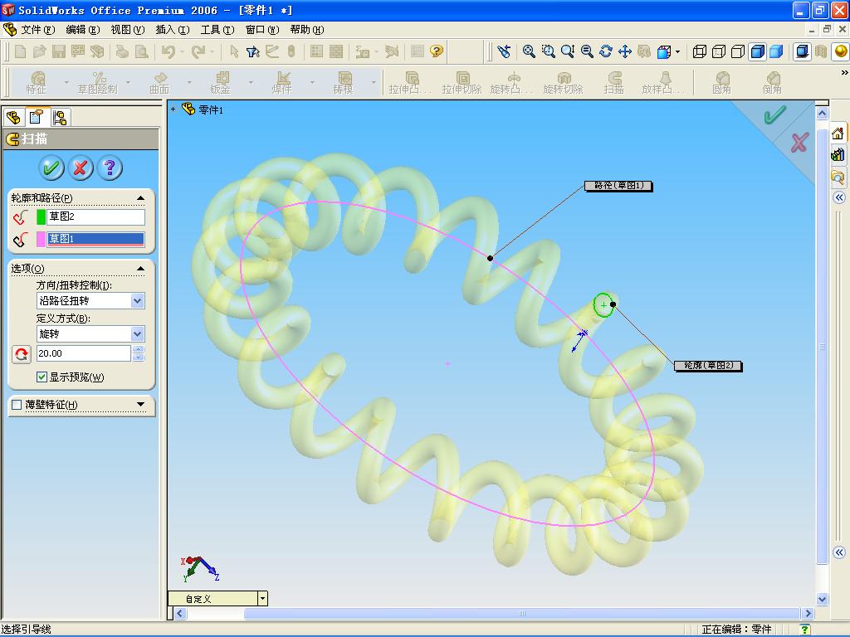Switch to Wireframe display mode
Viewport: 850px width, 637px height.
pyautogui.click(x=699, y=51)
